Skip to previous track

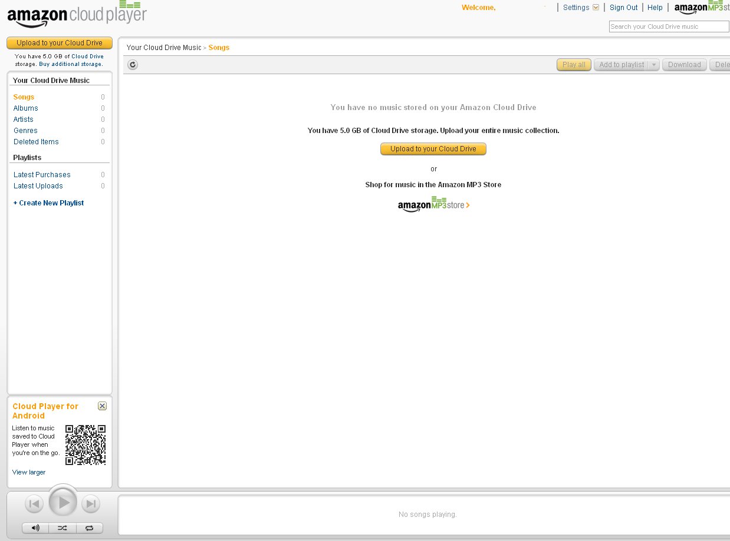(x=34, y=504)
